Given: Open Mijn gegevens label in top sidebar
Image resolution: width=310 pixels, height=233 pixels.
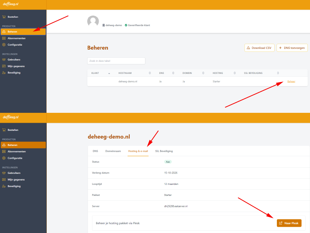Looking at the screenshot, I should pyautogui.click(x=16, y=66).
